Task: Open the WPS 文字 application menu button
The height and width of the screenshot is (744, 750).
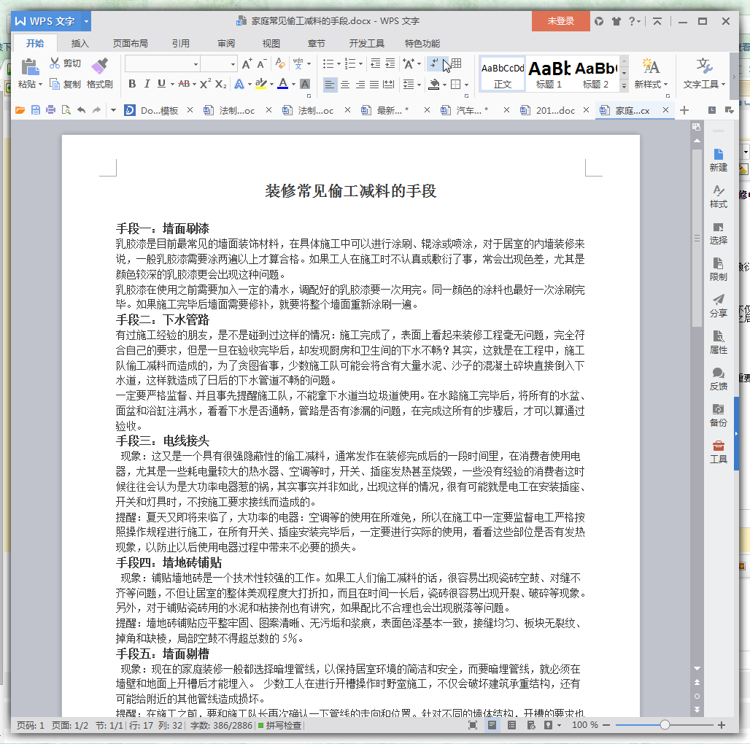Action: click(x=50, y=21)
